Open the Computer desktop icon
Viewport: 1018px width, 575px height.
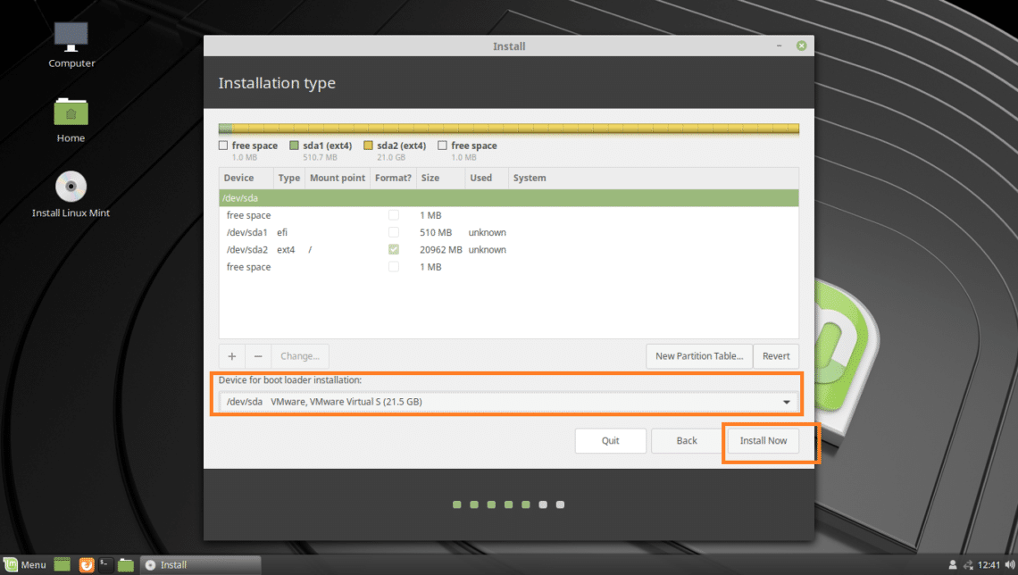[x=71, y=40]
